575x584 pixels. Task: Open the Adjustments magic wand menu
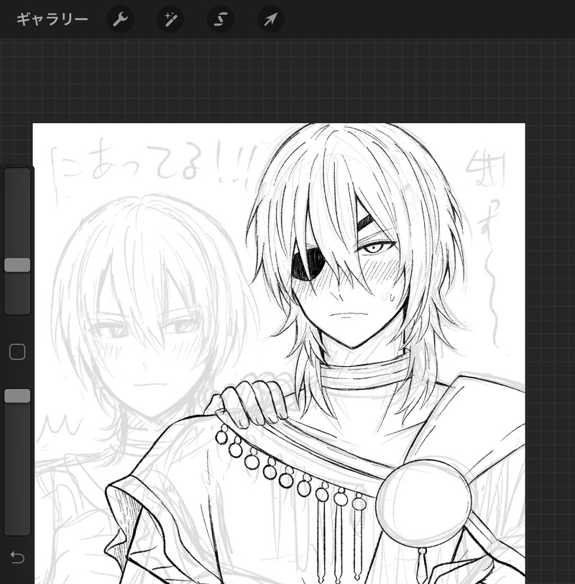point(170,19)
